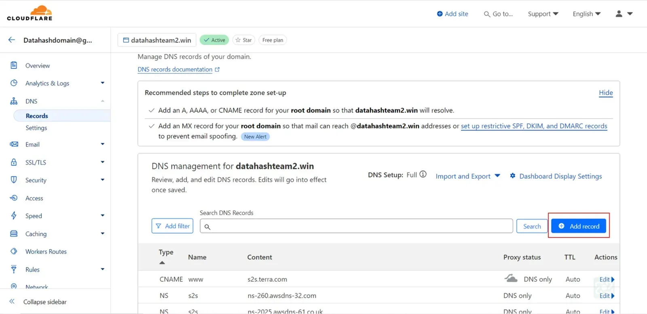
Task: Sort records by Type column
Action: point(166,257)
